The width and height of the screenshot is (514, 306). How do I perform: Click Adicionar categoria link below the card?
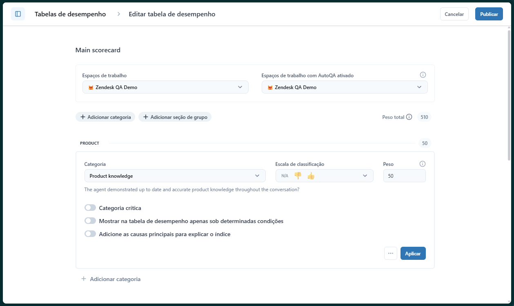pos(111,279)
